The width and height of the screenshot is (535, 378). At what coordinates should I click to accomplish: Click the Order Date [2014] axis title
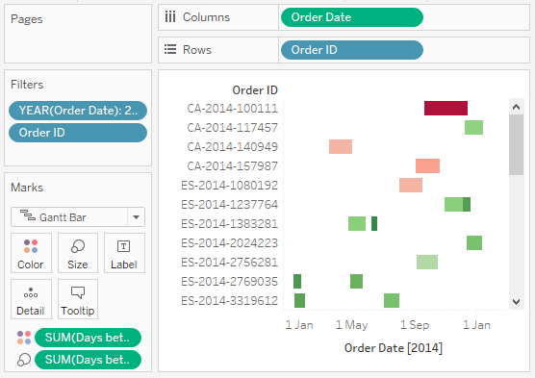394,348
